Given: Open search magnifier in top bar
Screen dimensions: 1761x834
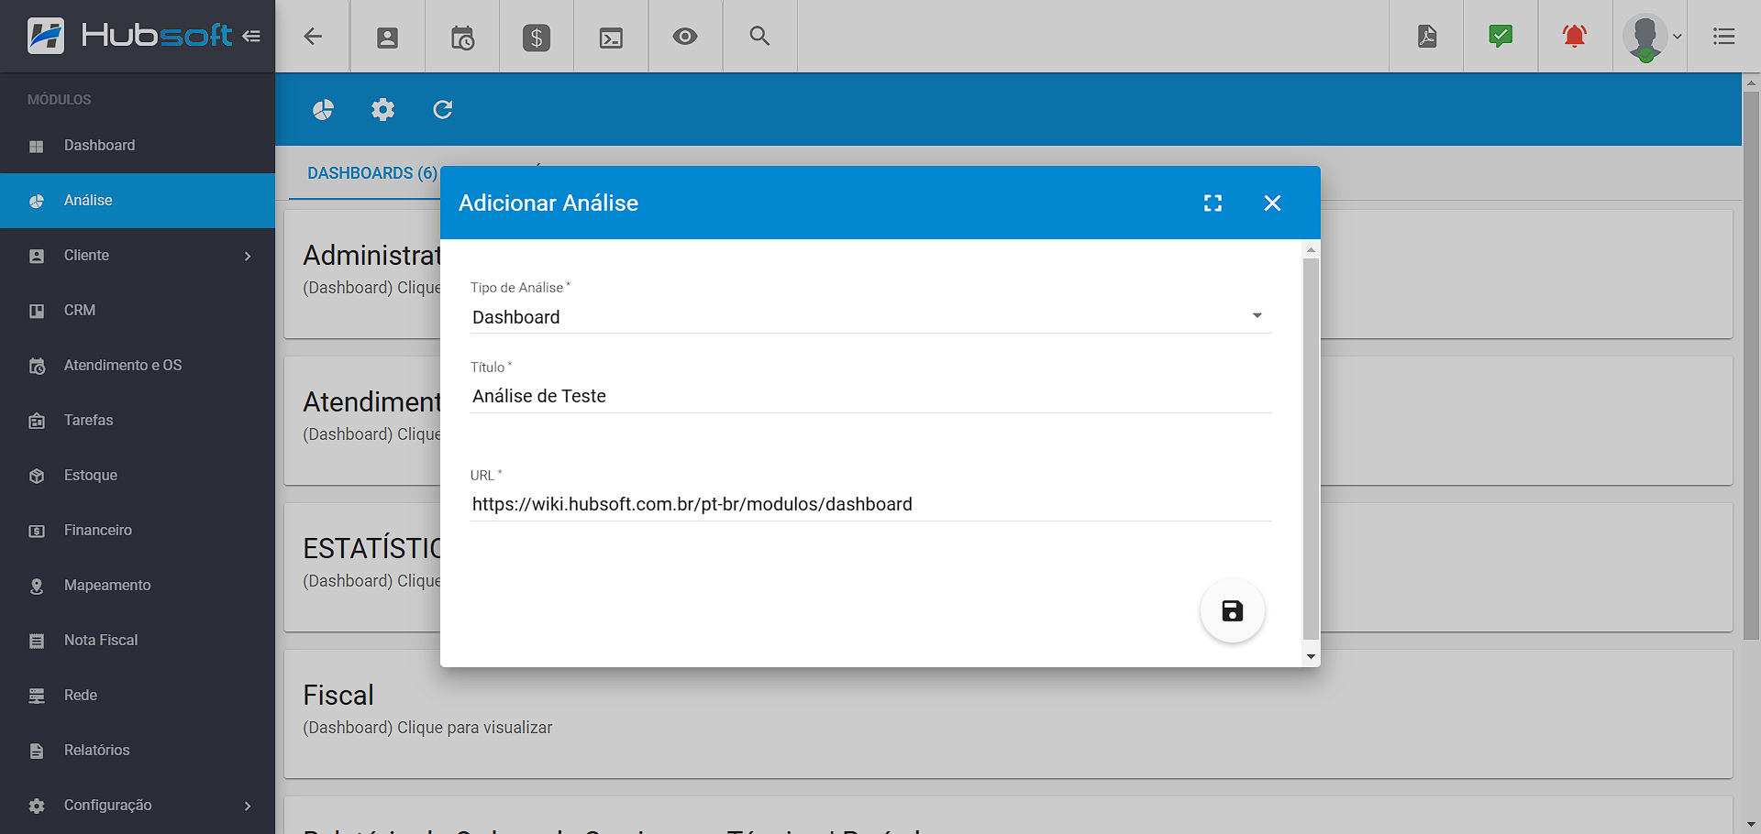Looking at the screenshot, I should click(759, 36).
